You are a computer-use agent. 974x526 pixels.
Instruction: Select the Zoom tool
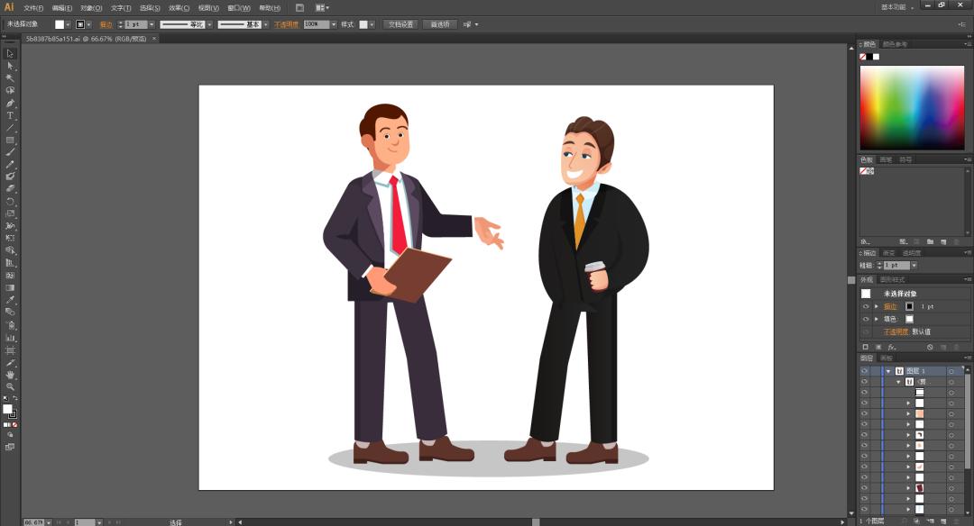coord(10,386)
